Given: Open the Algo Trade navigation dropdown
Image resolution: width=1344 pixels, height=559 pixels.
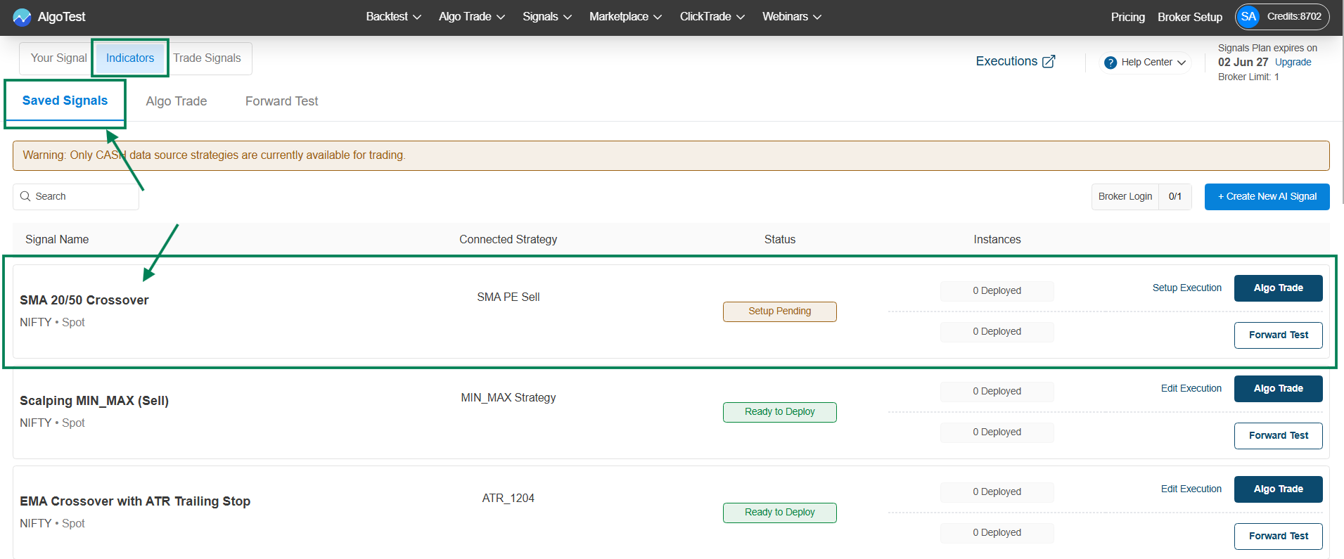Looking at the screenshot, I should click(x=471, y=17).
